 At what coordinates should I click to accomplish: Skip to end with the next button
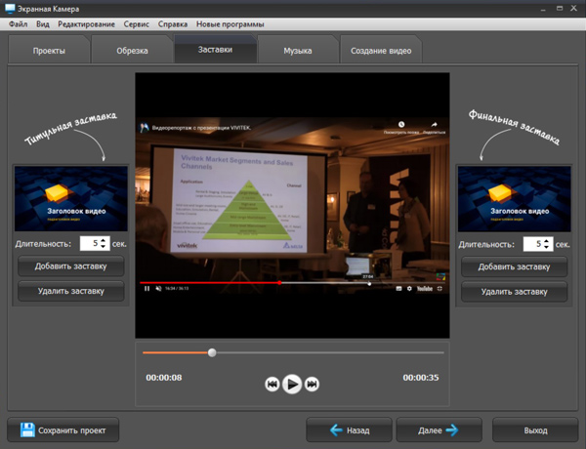pos(312,384)
